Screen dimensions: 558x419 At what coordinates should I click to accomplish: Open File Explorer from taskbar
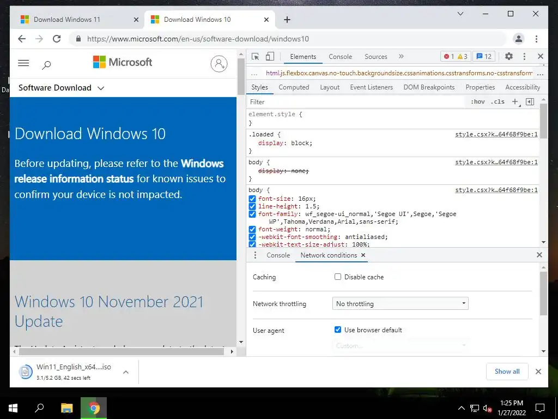[67, 408]
